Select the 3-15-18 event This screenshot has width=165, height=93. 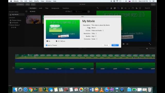tap(14, 27)
